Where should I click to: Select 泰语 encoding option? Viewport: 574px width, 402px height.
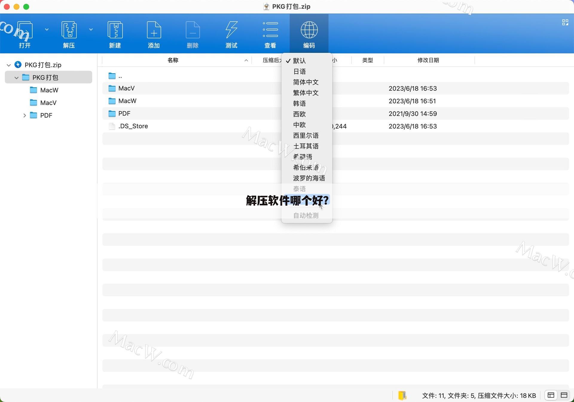307,189
